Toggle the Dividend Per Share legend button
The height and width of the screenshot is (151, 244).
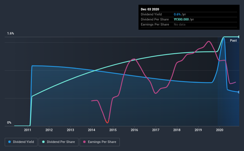click(59, 142)
